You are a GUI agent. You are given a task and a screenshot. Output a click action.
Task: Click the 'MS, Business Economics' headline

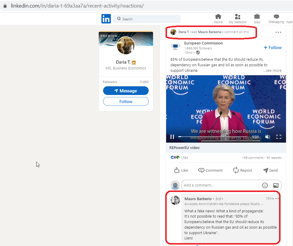click(126, 68)
